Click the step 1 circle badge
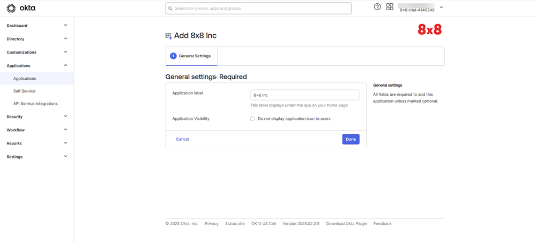The height and width of the screenshot is (243, 536). [173, 56]
